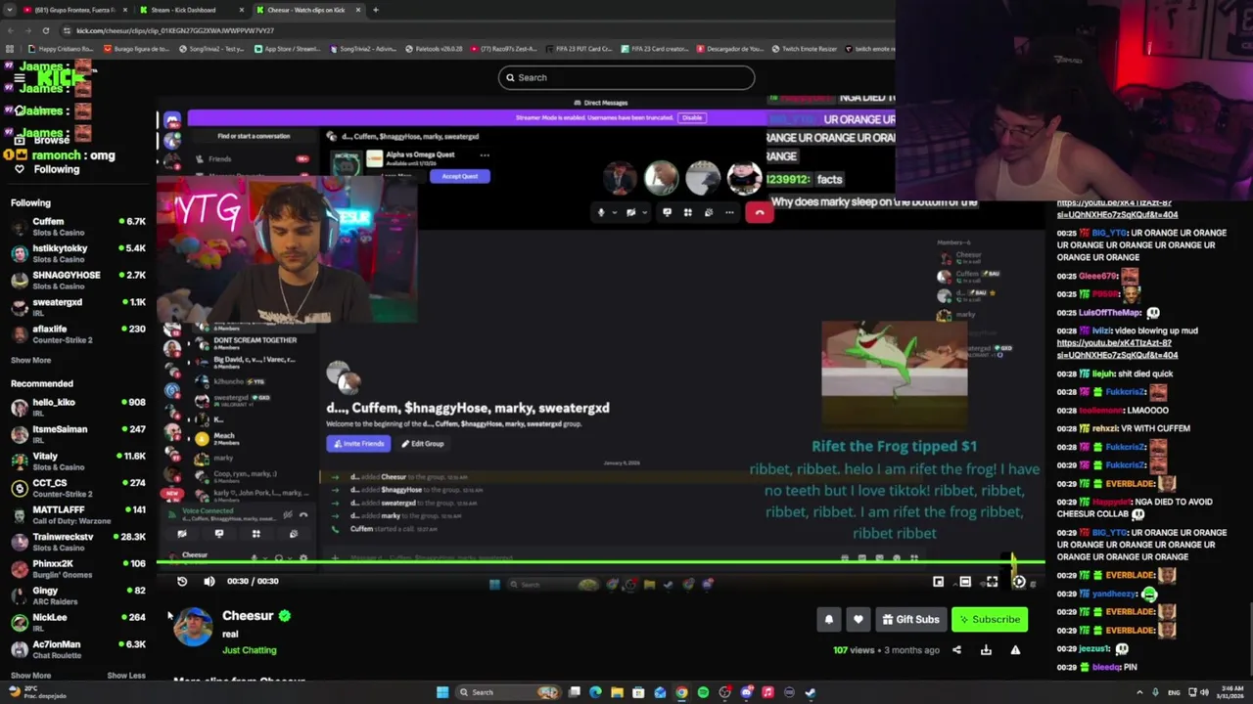
Task: Open a new browser tab
Action: pos(376,10)
